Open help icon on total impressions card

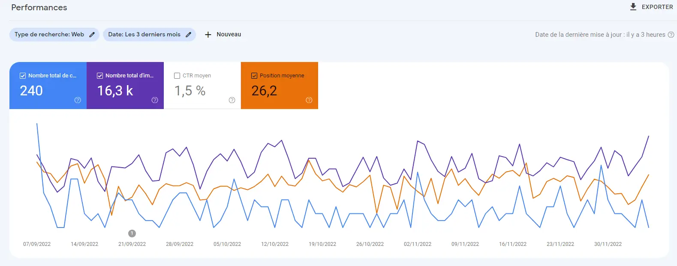[155, 100]
